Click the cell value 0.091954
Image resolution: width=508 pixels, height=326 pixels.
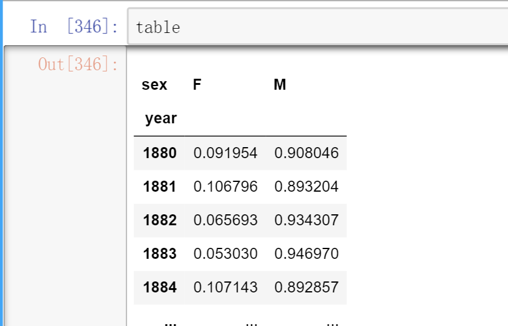point(225,153)
